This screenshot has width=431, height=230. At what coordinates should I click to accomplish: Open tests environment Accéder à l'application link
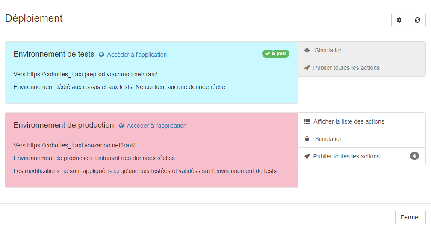pos(137,55)
